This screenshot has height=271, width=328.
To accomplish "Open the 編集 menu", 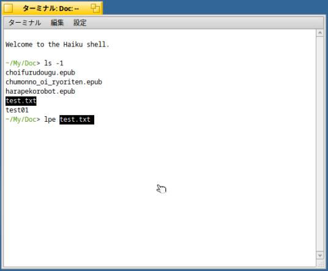I will coord(57,23).
